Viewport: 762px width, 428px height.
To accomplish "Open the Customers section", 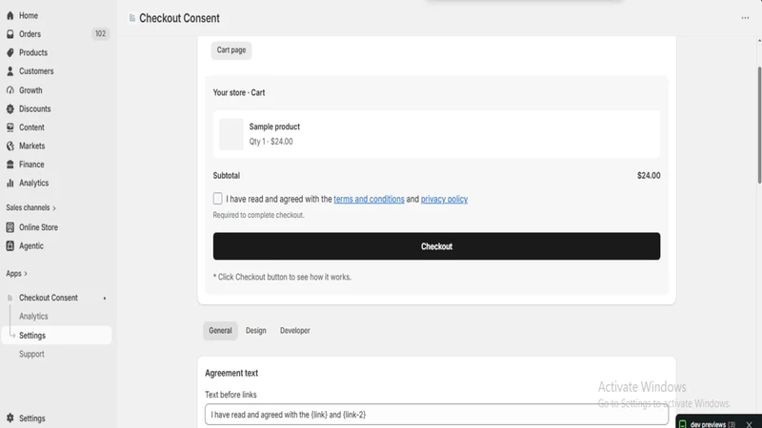I will (36, 71).
